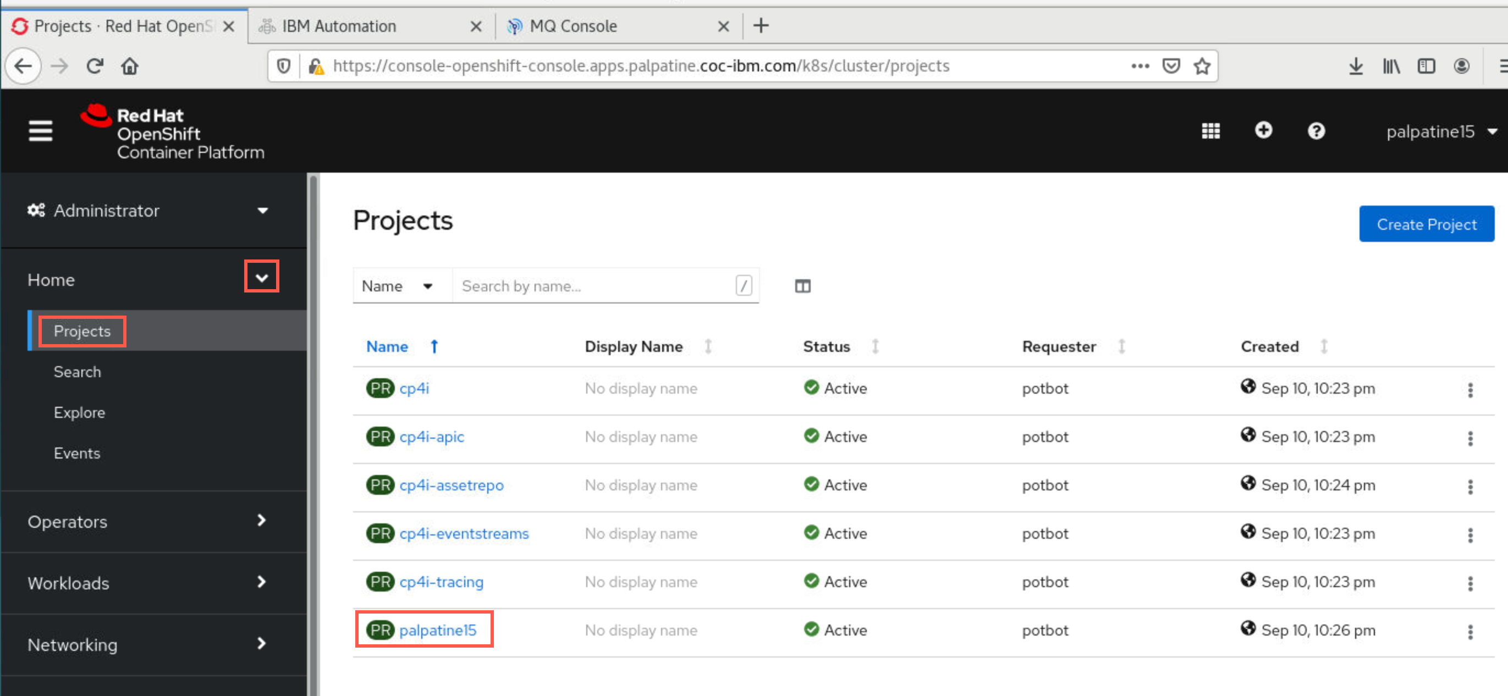Open the browser library icon
This screenshot has width=1508, height=696.
pyautogui.click(x=1391, y=66)
